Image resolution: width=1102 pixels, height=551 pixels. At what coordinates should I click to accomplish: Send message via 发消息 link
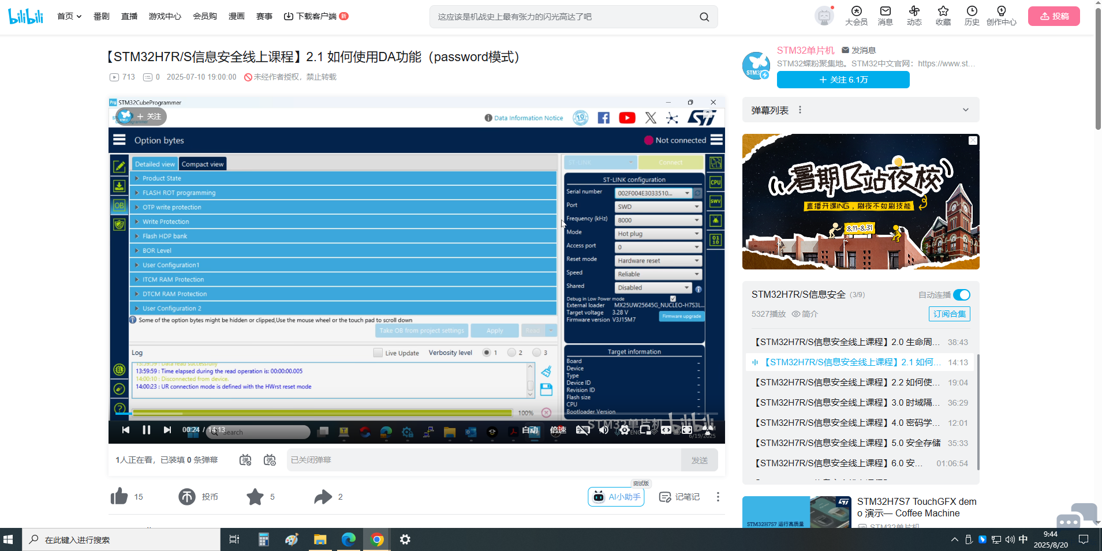tap(859, 50)
